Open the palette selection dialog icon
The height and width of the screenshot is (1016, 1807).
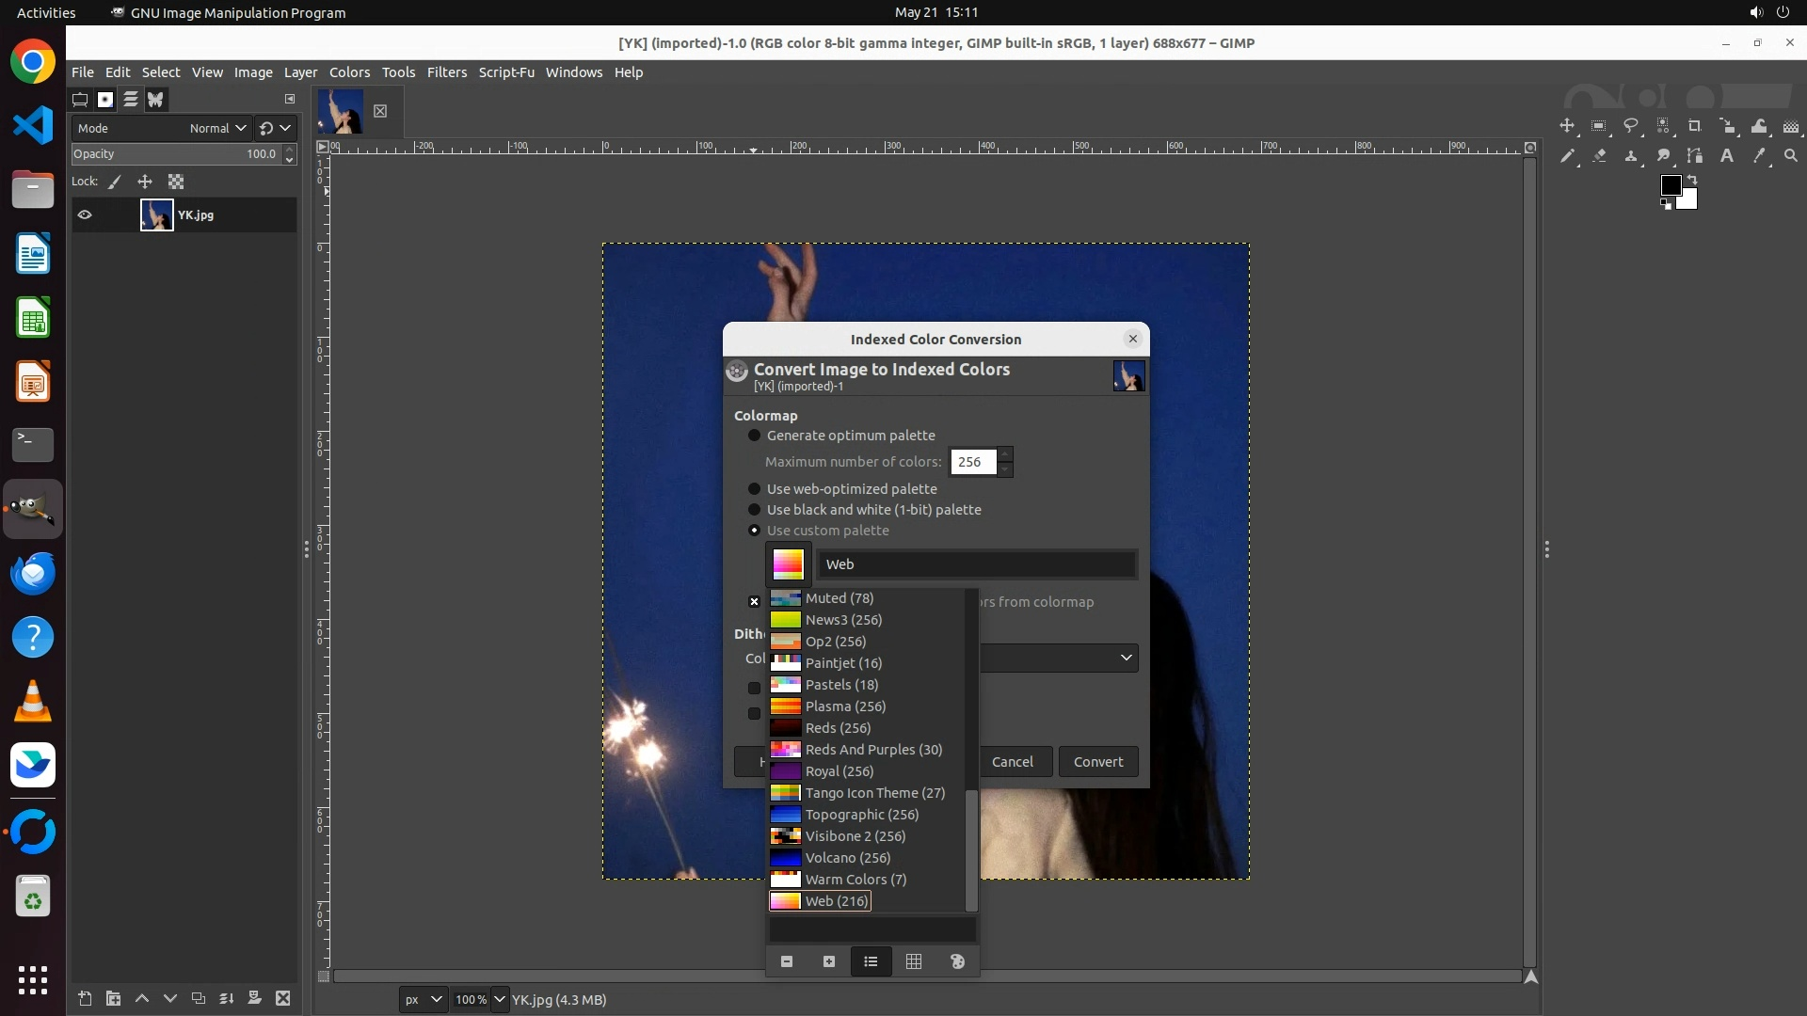pyautogui.click(x=957, y=961)
